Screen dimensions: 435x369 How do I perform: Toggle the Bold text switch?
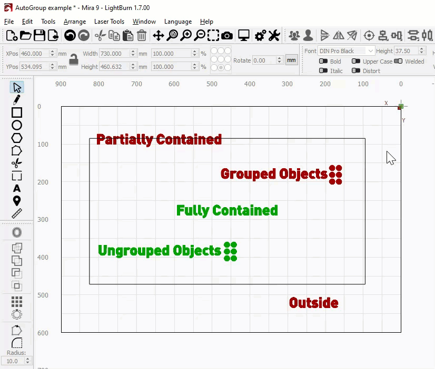tap(323, 61)
